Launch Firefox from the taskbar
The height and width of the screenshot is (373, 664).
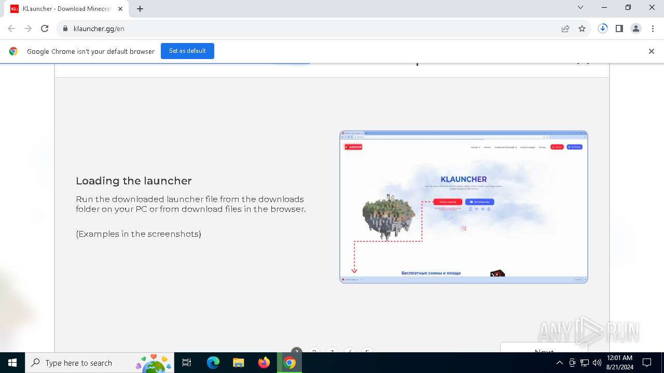coord(264,363)
